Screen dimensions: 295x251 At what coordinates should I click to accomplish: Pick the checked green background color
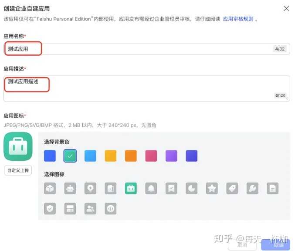click(x=70, y=156)
